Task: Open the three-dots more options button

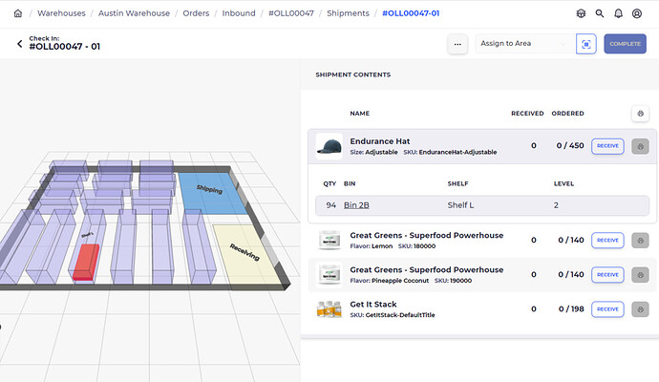Action: [x=457, y=44]
